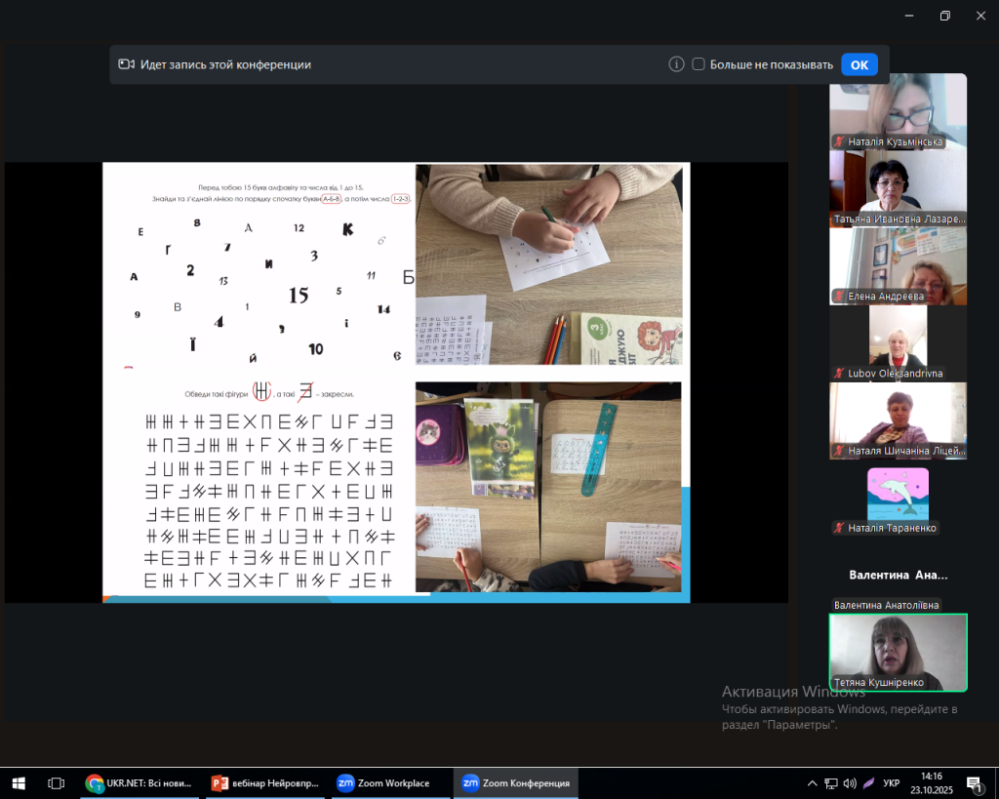
Task: Click the info icon in the recording notification
Action: (676, 64)
